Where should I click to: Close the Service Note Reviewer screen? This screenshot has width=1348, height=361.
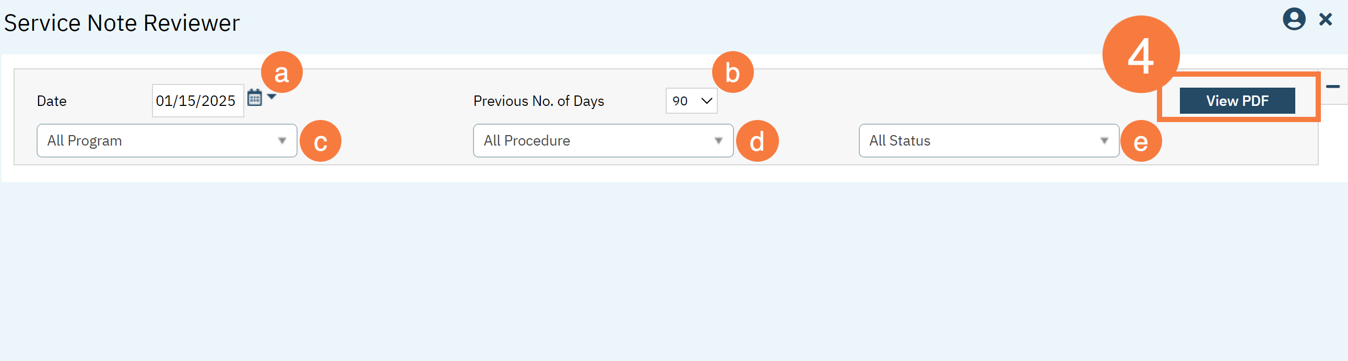pyautogui.click(x=1326, y=19)
